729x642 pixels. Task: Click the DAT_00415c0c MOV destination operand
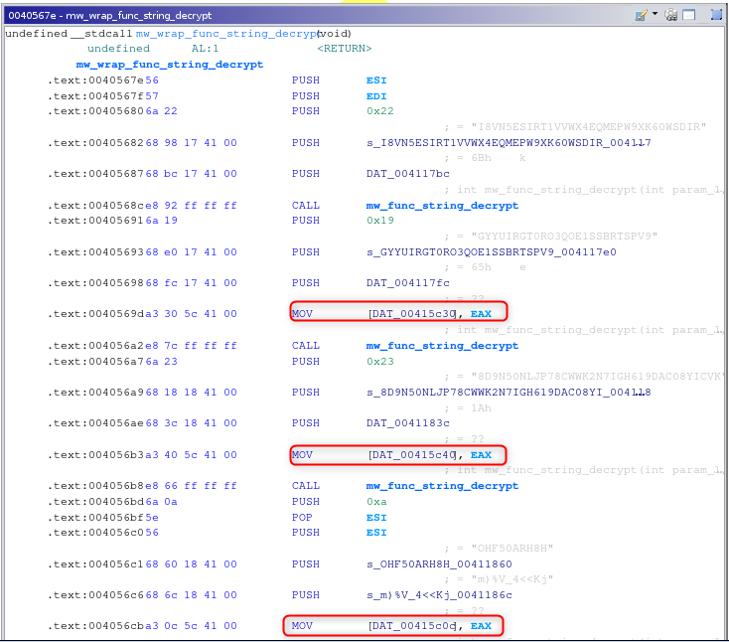pos(412,626)
